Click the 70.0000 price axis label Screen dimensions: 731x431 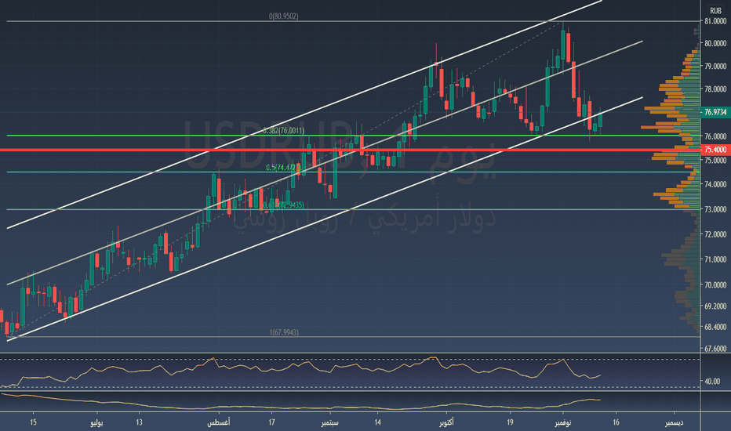pyautogui.click(x=715, y=284)
